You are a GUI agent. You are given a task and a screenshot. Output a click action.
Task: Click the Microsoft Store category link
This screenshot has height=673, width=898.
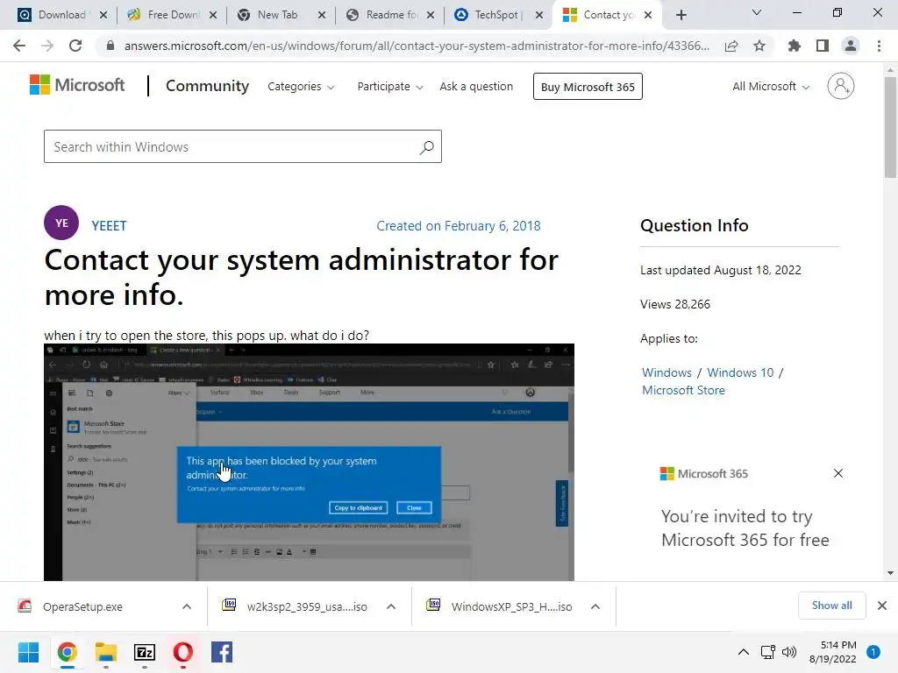[x=683, y=390]
